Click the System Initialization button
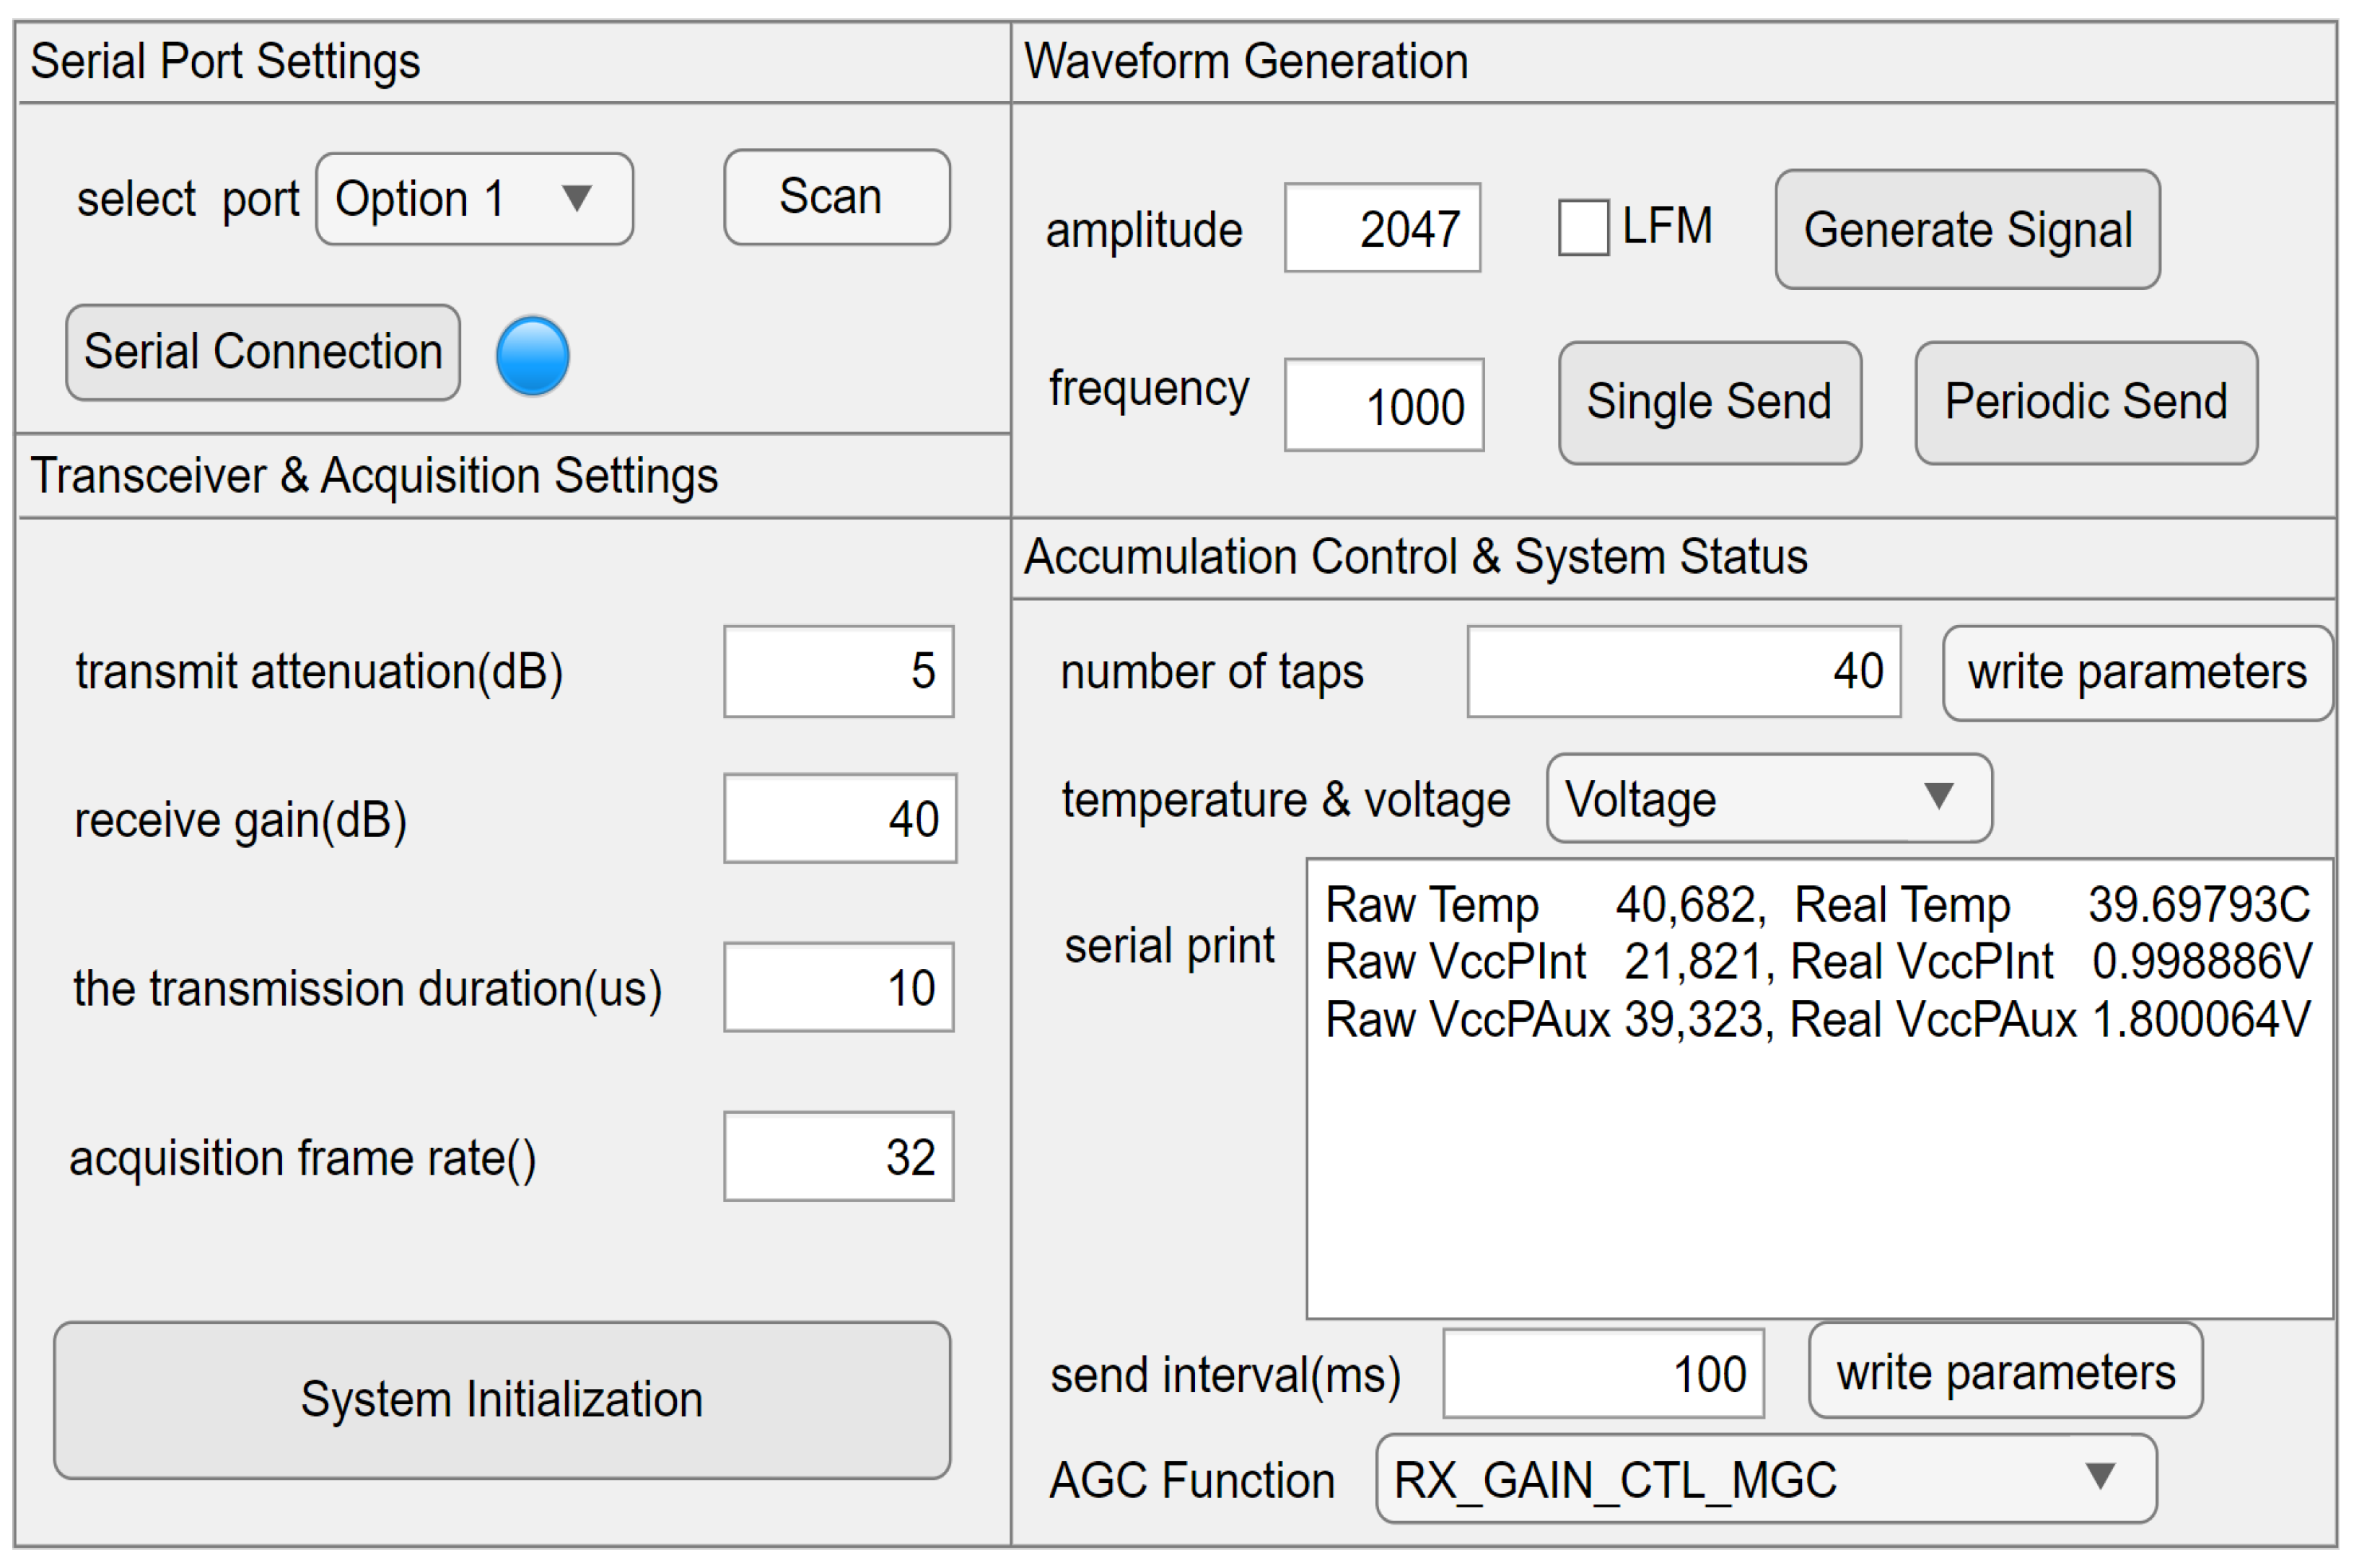The image size is (2354, 1568). [501, 1399]
